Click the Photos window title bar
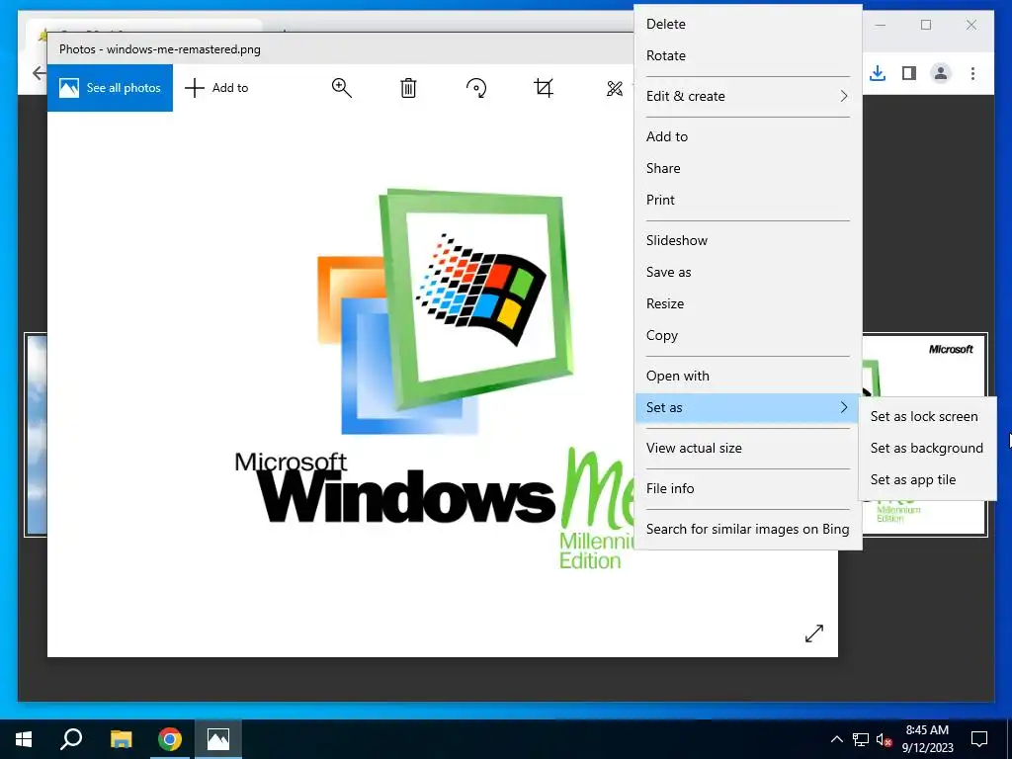Image resolution: width=1012 pixels, height=759 pixels. pyautogui.click(x=340, y=49)
